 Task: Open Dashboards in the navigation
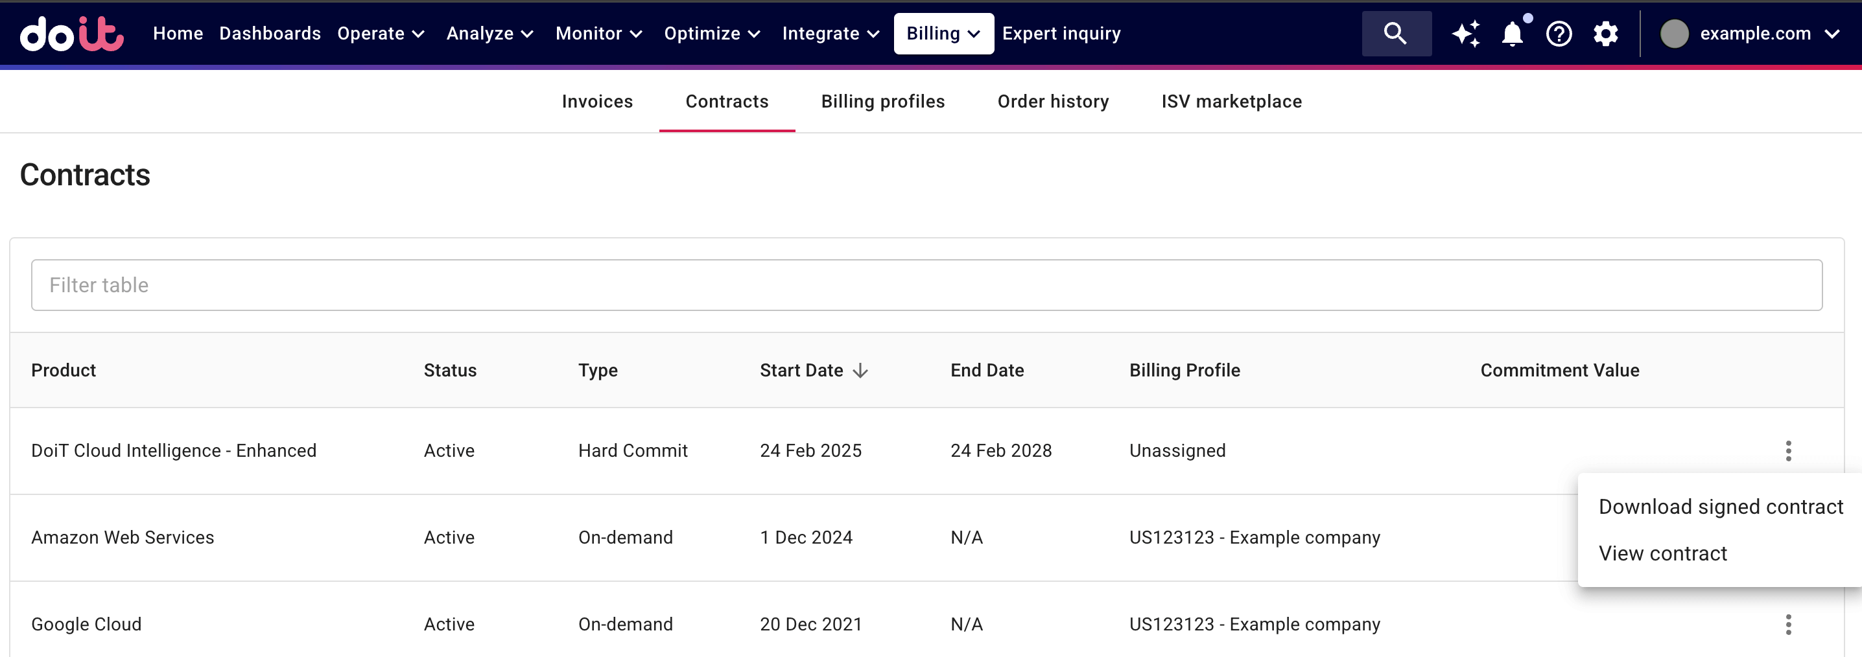point(270,33)
